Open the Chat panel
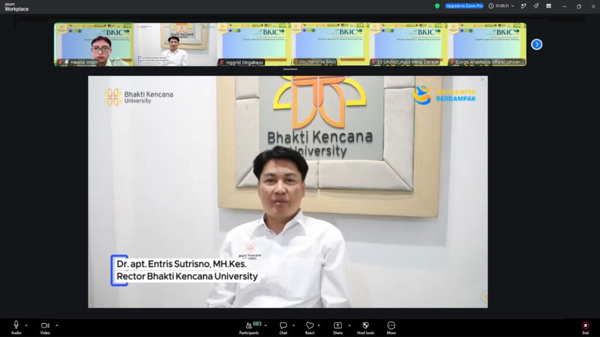The width and height of the screenshot is (600, 337). [283, 328]
